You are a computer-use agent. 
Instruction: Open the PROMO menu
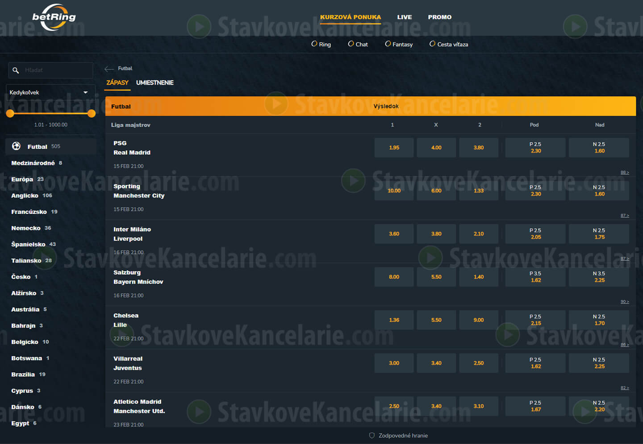coord(440,17)
